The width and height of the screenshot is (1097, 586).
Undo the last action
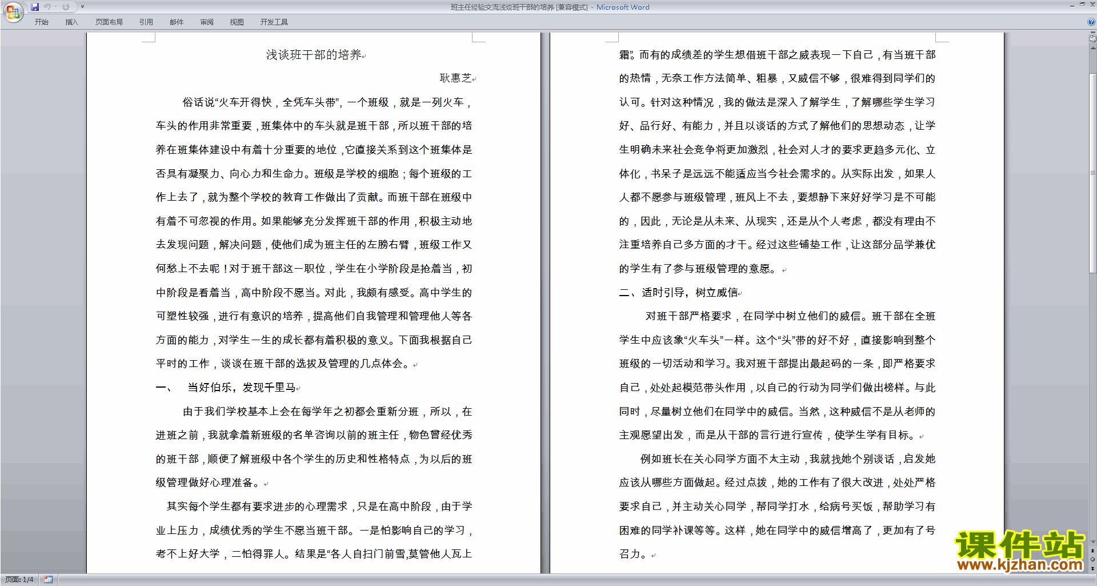point(47,7)
